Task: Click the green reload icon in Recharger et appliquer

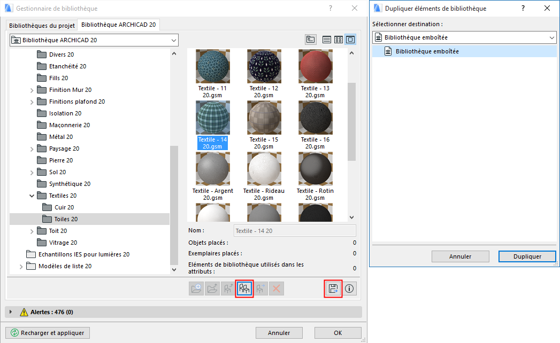Action: 14,333
